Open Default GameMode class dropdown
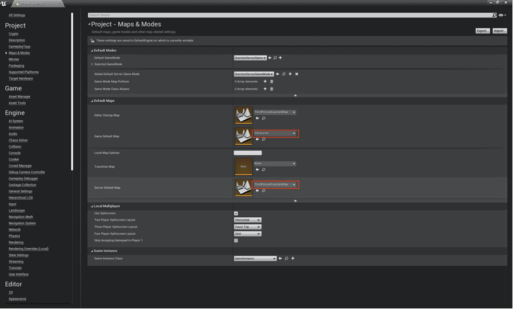The width and height of the screenshot is (513, 309). [250, 58]
